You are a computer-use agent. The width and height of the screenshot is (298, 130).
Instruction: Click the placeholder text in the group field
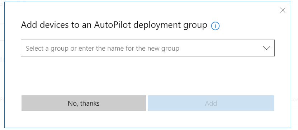[x=103, y=49]
